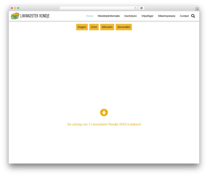Open a new tab with plus button
Image resolution: width=208 pixels, height=176 pixels.
[197, 9]
